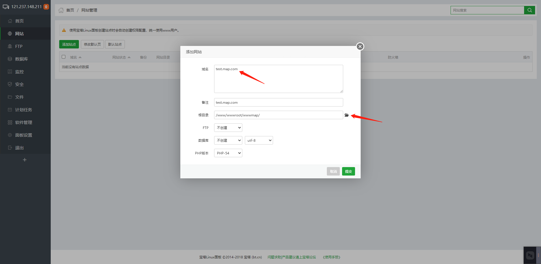Click the server monitor icon by IP

(x=6, y=7)
